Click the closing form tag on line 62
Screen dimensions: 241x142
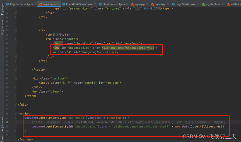point(31,96)
